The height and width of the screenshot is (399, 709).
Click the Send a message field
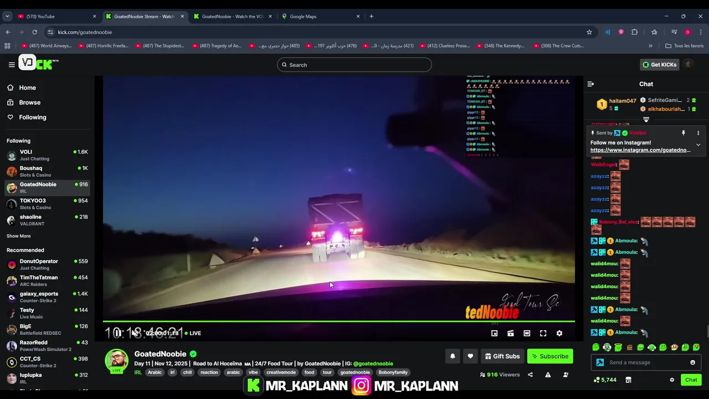pos(646,362)
